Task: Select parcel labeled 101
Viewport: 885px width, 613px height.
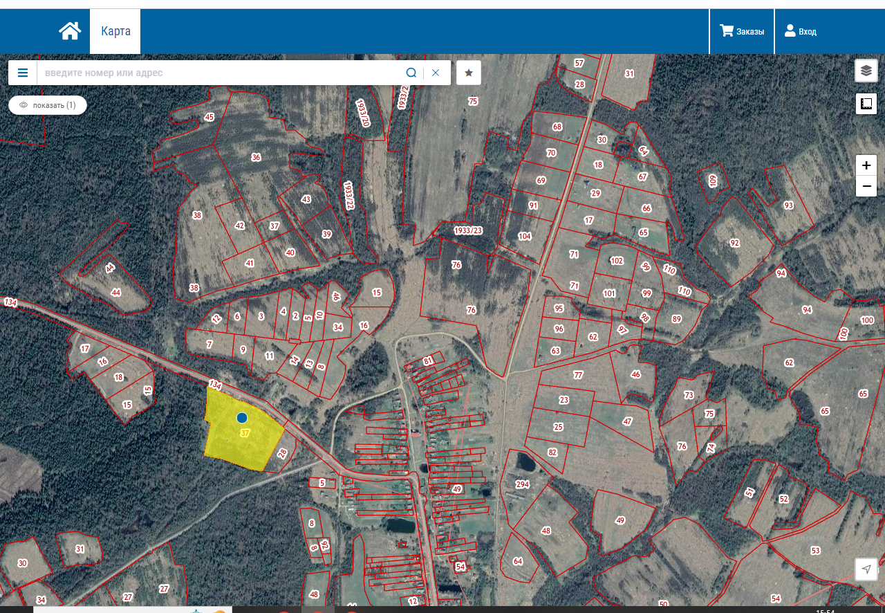Action: [x=609, y=293]
